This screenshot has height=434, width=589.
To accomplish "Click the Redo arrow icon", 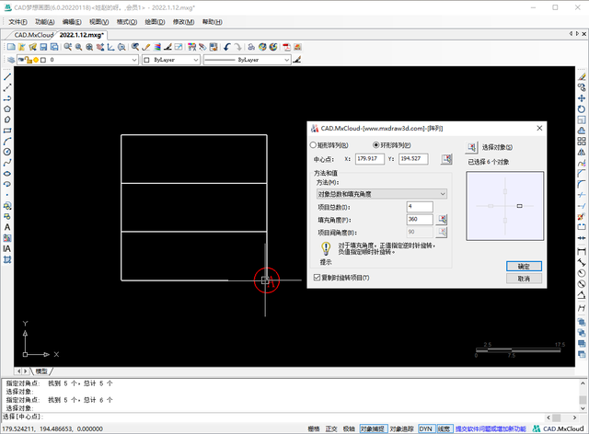I will [x=237, y=47].
